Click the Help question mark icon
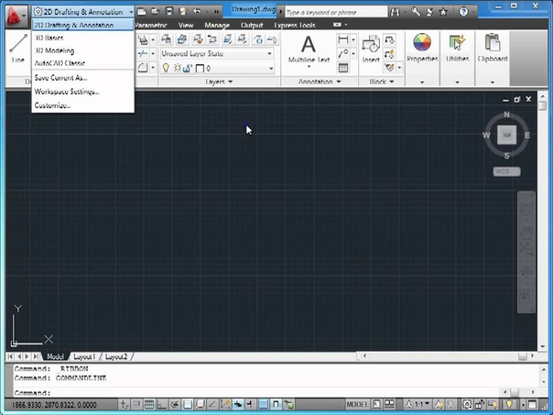The image size is (553, 415). coord(464,12)
